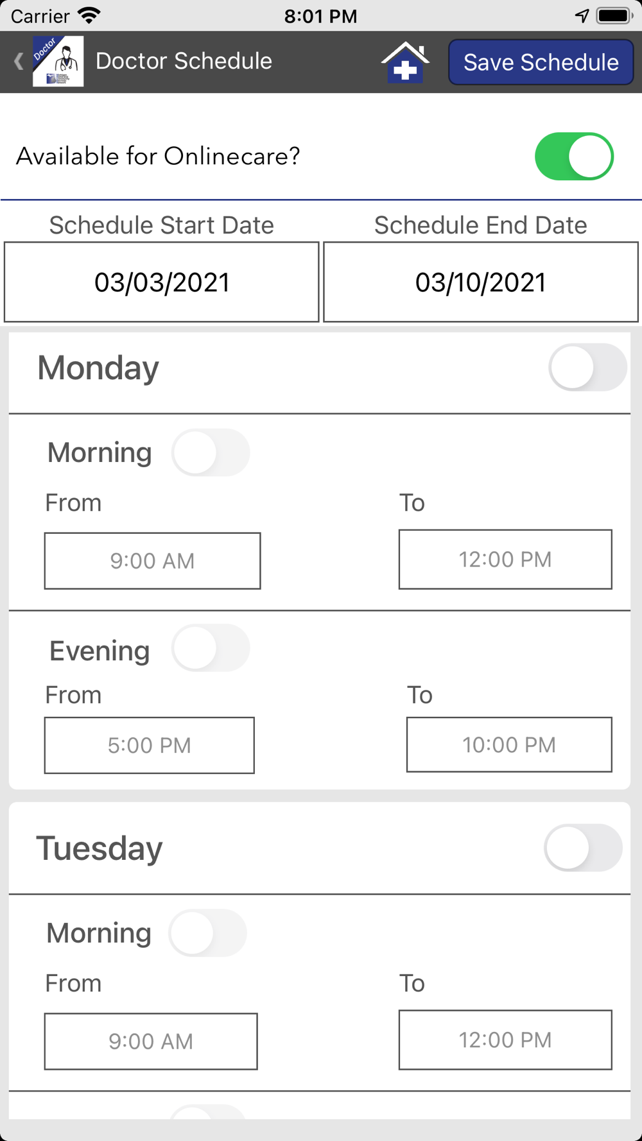The height and width of the screenshot is (1141, 642).
Task: Turn off Available for Onlinecare switch
Action: coord(574,157)
